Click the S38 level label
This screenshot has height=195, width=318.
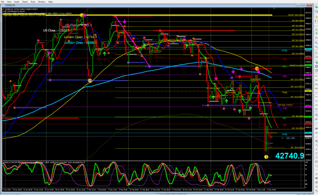(x=284, y=108)
